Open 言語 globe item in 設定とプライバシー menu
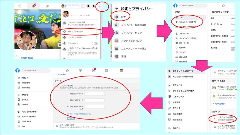The image size is (240, 135). point(121,56)
